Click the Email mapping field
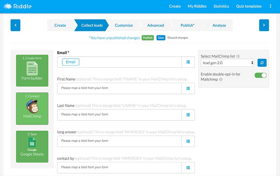The image size is (280, 176). coord(119,62)
